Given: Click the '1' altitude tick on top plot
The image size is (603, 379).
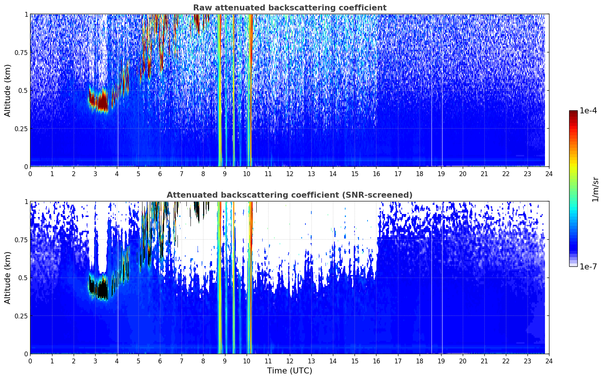Looking at the screenshot, I should 26,14.
